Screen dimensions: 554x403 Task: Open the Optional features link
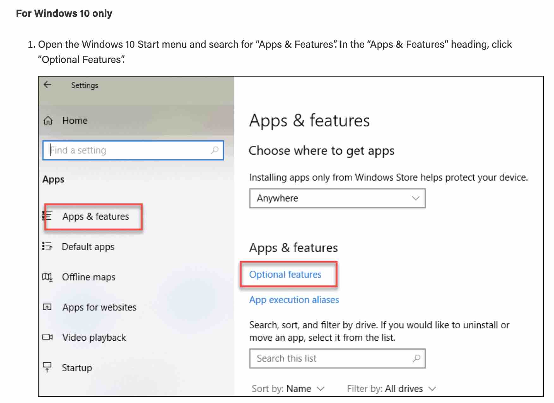tap(285, 275)
